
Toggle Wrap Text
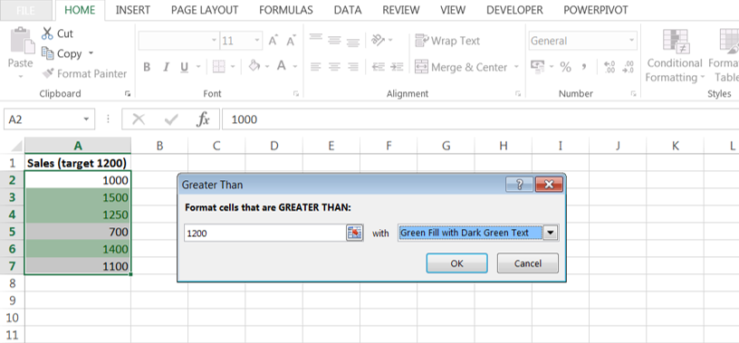[447, 41]
